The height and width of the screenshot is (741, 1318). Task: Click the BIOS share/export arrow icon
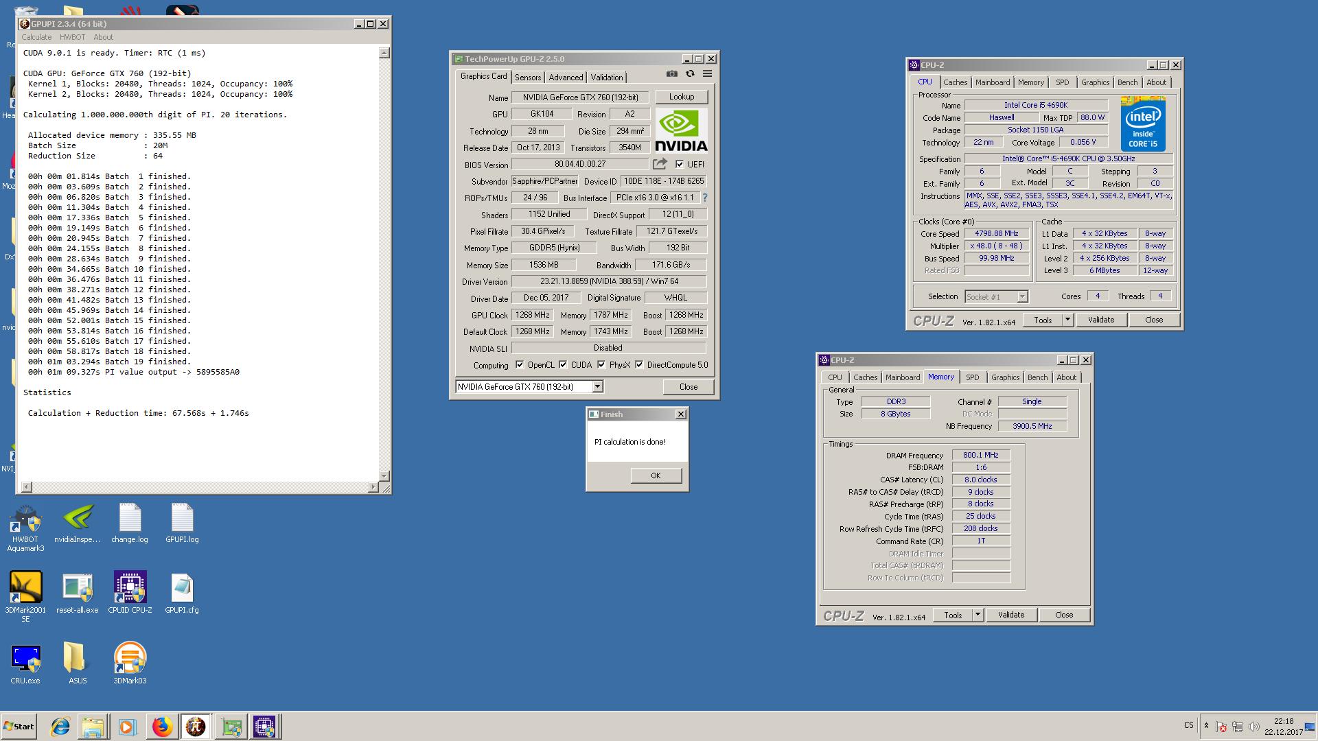[660, 164]
